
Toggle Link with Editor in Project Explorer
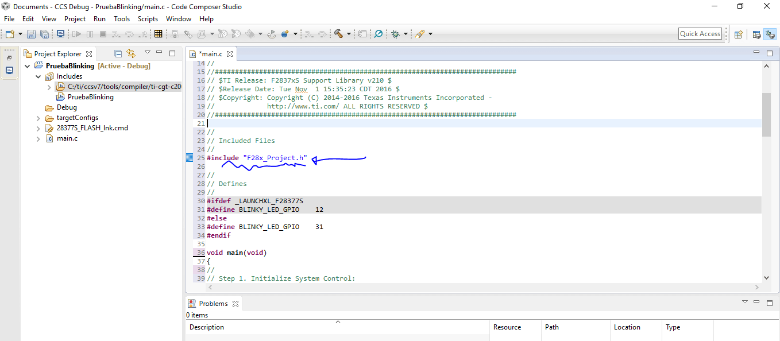pyautogui.click(x=132, y=52)
